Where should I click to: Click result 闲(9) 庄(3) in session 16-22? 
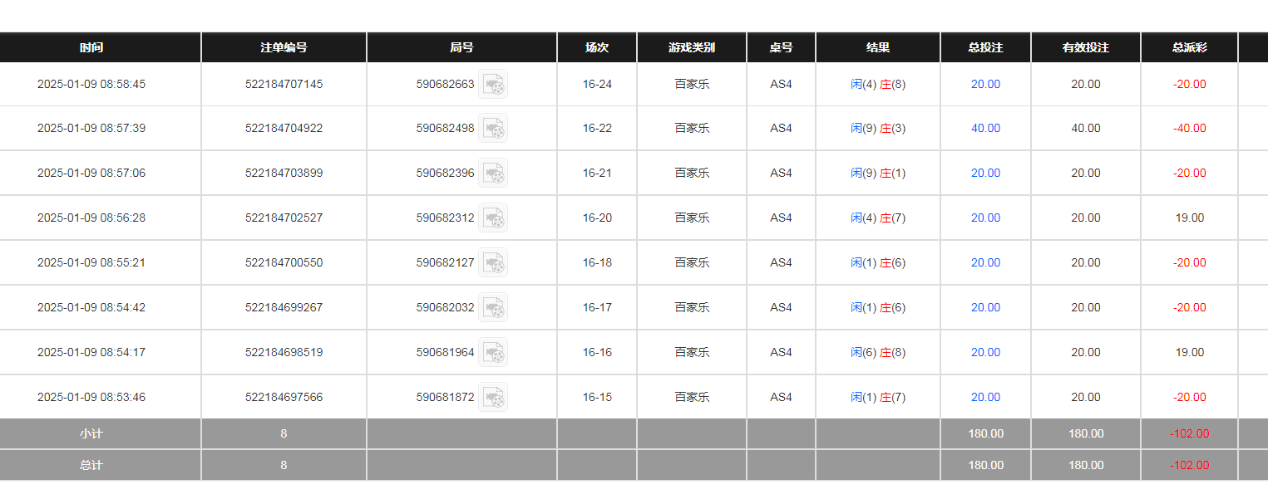click(878, 128)
